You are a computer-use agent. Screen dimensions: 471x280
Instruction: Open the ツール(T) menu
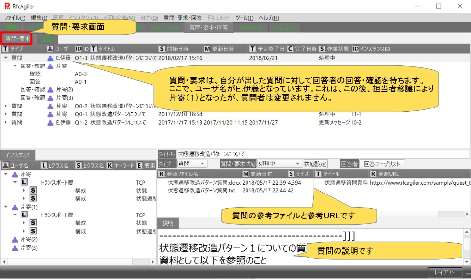tap(245, 18)
